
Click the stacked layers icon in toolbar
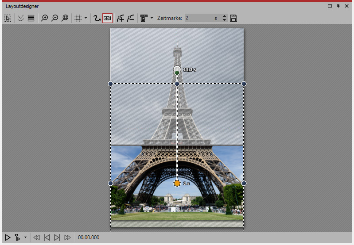tap(31, 18)
